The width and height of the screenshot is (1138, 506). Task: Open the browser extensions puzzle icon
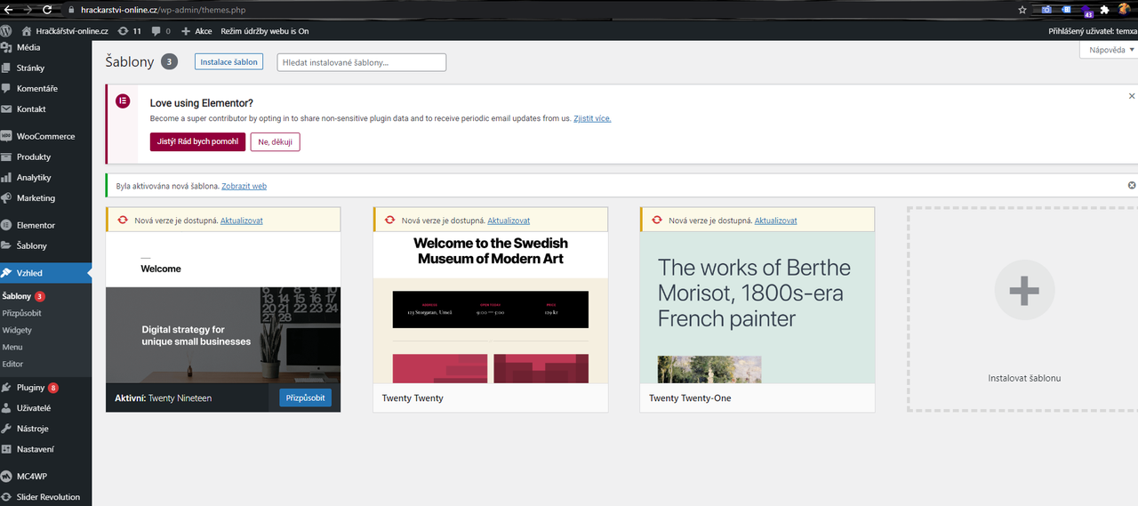pyautogui.click(x=1104, y=10)
